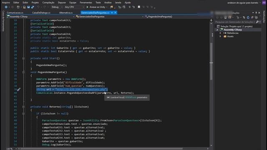Open the Solution Explorer window options dropdown
The width and height of the screenshot is (267, 150).
coord(253,13)
